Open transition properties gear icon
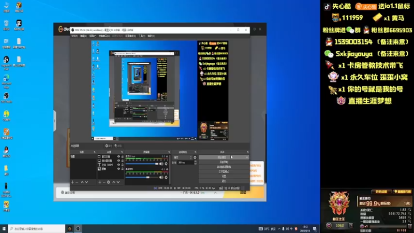 pos(195,157)
